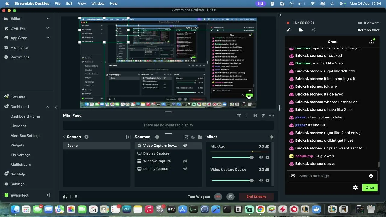Open Alert Box Settings

[26, 136]
